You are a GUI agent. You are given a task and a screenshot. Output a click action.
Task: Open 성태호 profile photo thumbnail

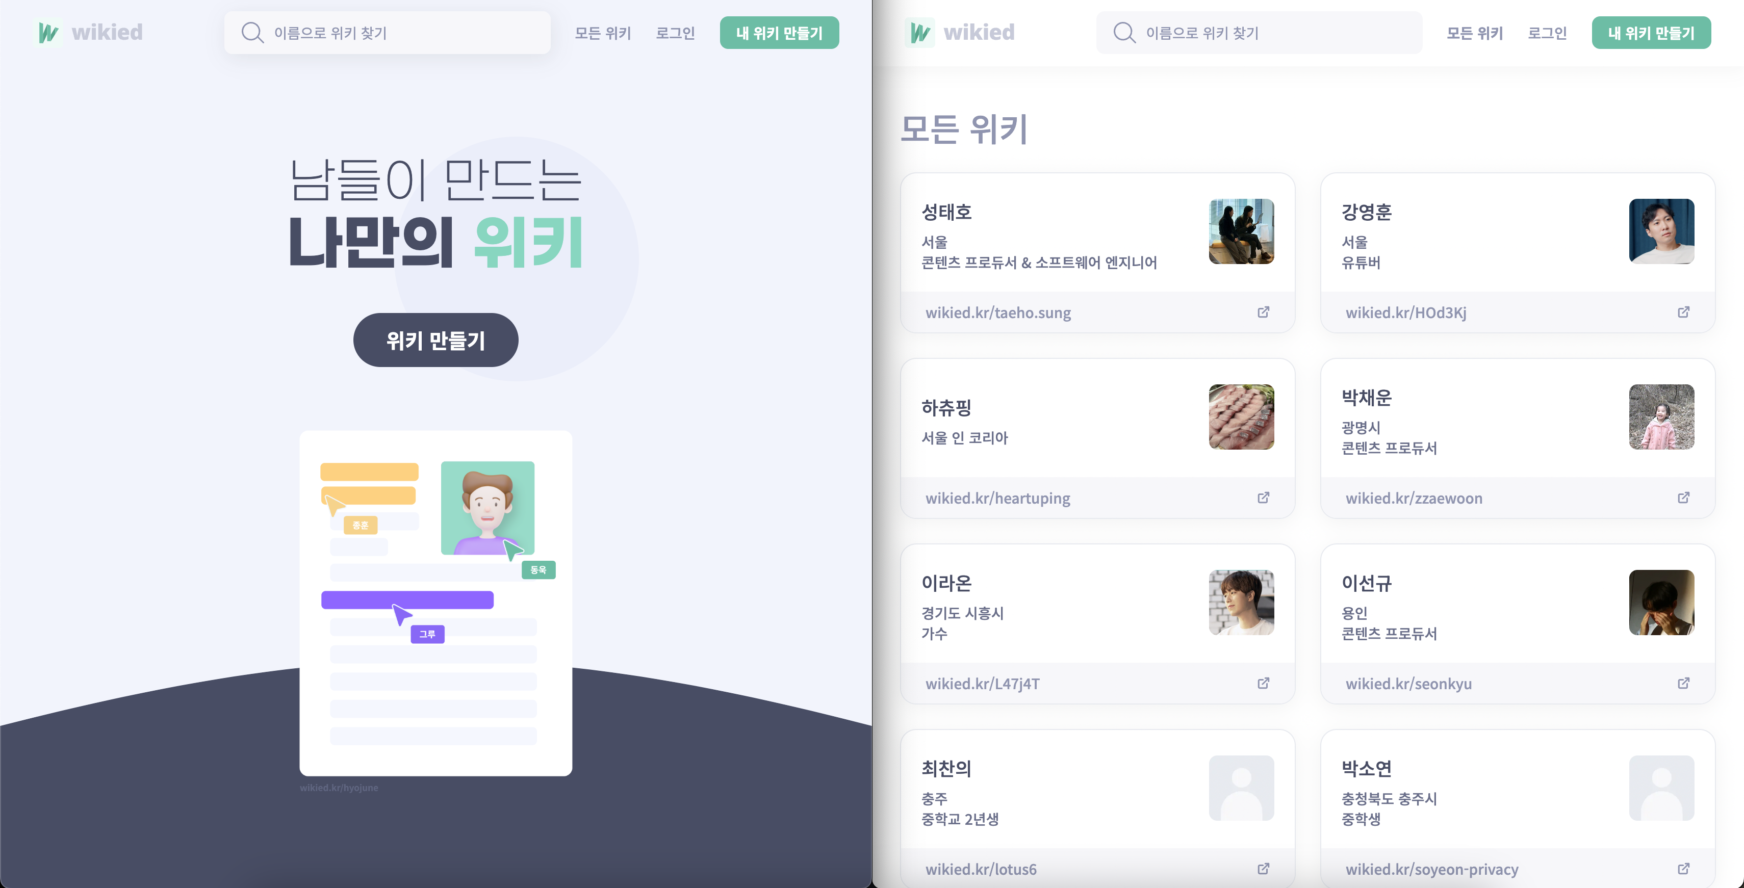(x=1241, y=231)
